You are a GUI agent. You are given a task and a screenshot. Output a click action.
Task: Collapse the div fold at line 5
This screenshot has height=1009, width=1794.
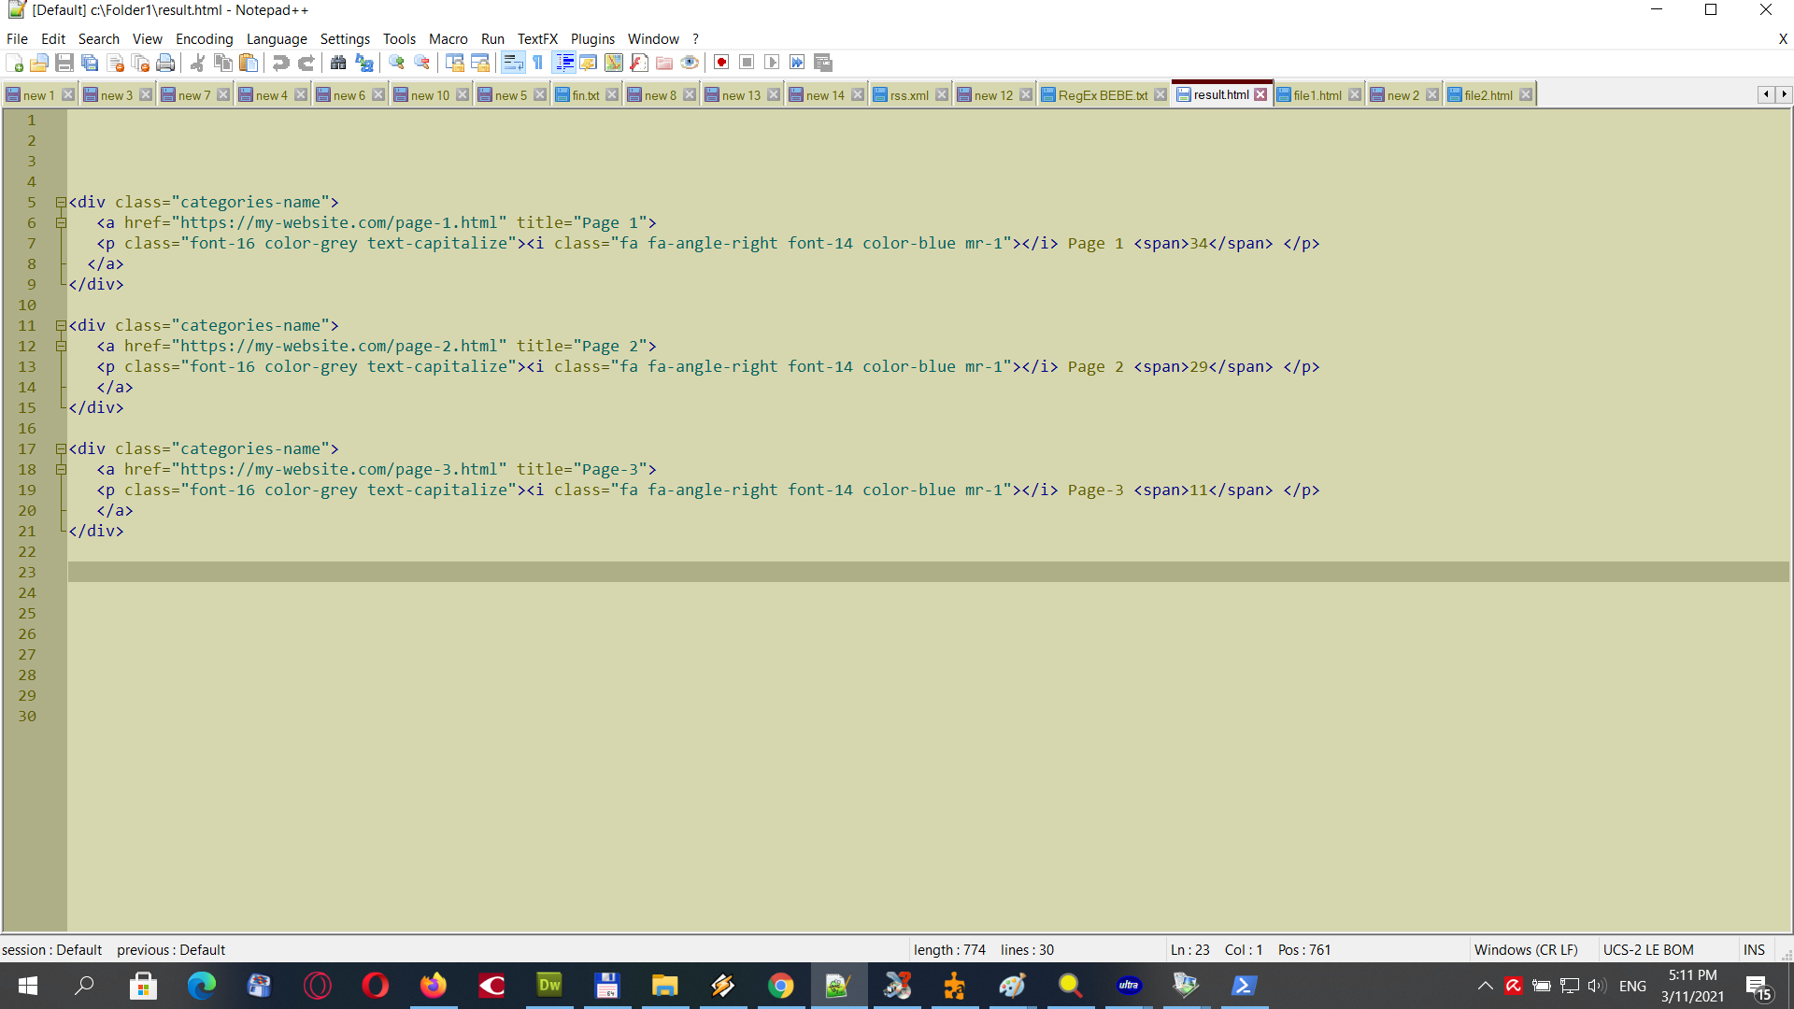(61, 202)
